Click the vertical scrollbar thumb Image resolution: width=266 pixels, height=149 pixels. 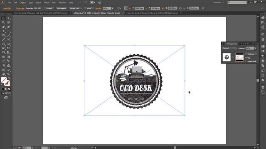258,80
